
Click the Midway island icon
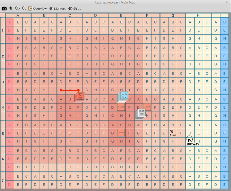(x=189, y=139)
